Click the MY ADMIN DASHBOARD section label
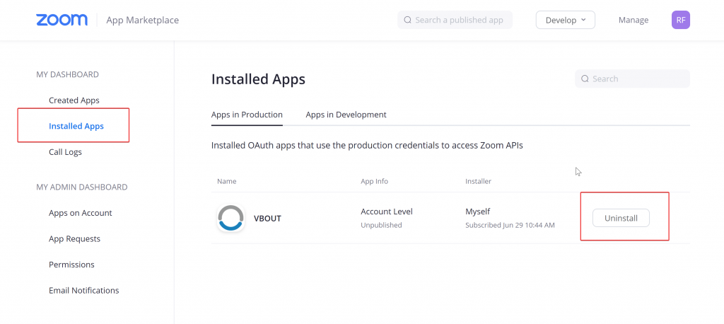 point(82,187)
